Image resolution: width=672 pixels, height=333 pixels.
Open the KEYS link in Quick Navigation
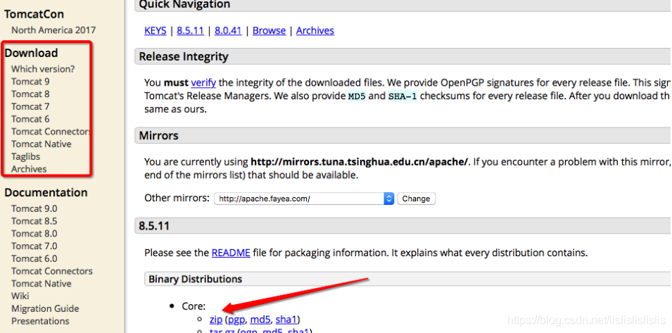[155, 30]
